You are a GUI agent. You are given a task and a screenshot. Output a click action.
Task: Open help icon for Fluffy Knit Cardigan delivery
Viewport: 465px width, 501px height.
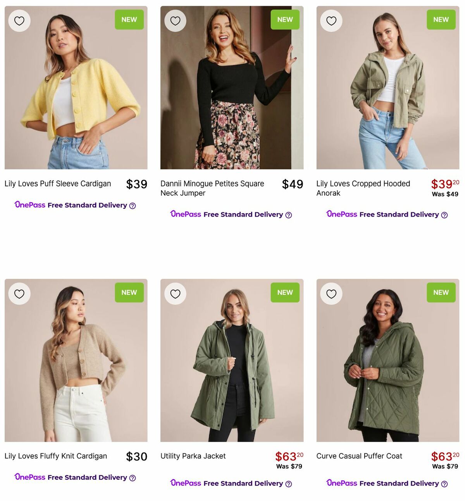[x=132, y=478]
